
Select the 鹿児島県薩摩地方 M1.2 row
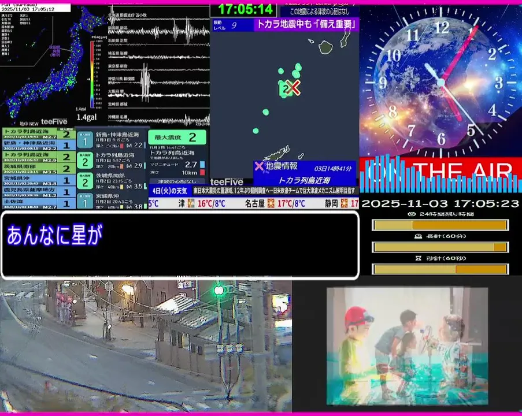pos(39,192)
